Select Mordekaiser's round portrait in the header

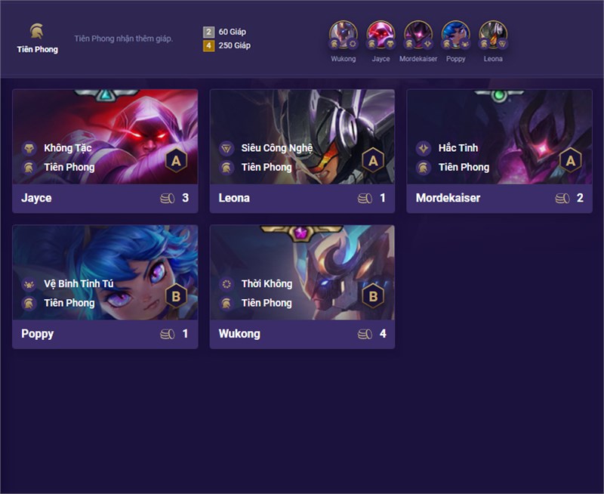pos(418,35)
